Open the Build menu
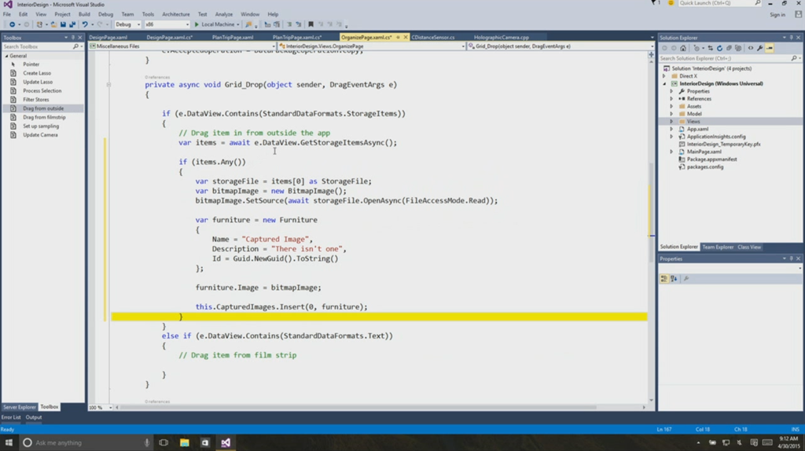The width and height of the screenshot is (805, 451). [x=84, y=14]
